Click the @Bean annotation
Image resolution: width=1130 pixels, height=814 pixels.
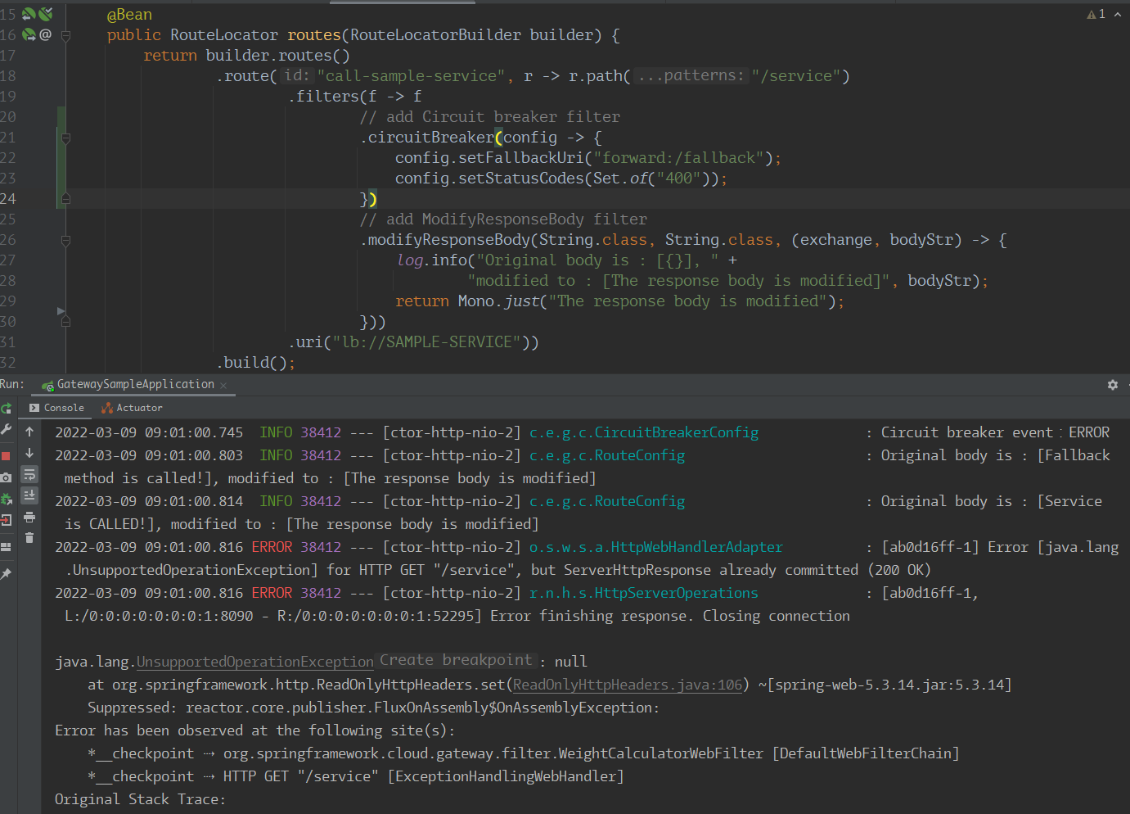[129, 15]
